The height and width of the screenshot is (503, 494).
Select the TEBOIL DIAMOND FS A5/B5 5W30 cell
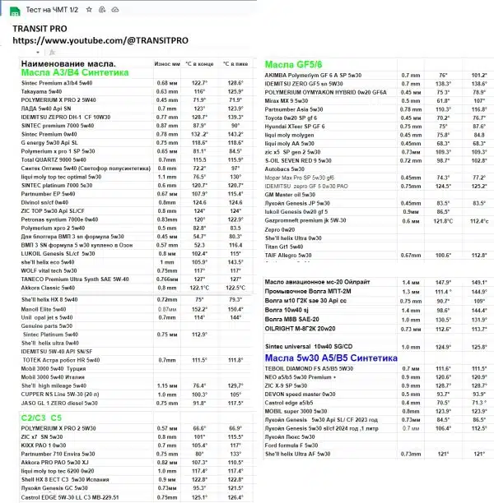click(309, 369)
